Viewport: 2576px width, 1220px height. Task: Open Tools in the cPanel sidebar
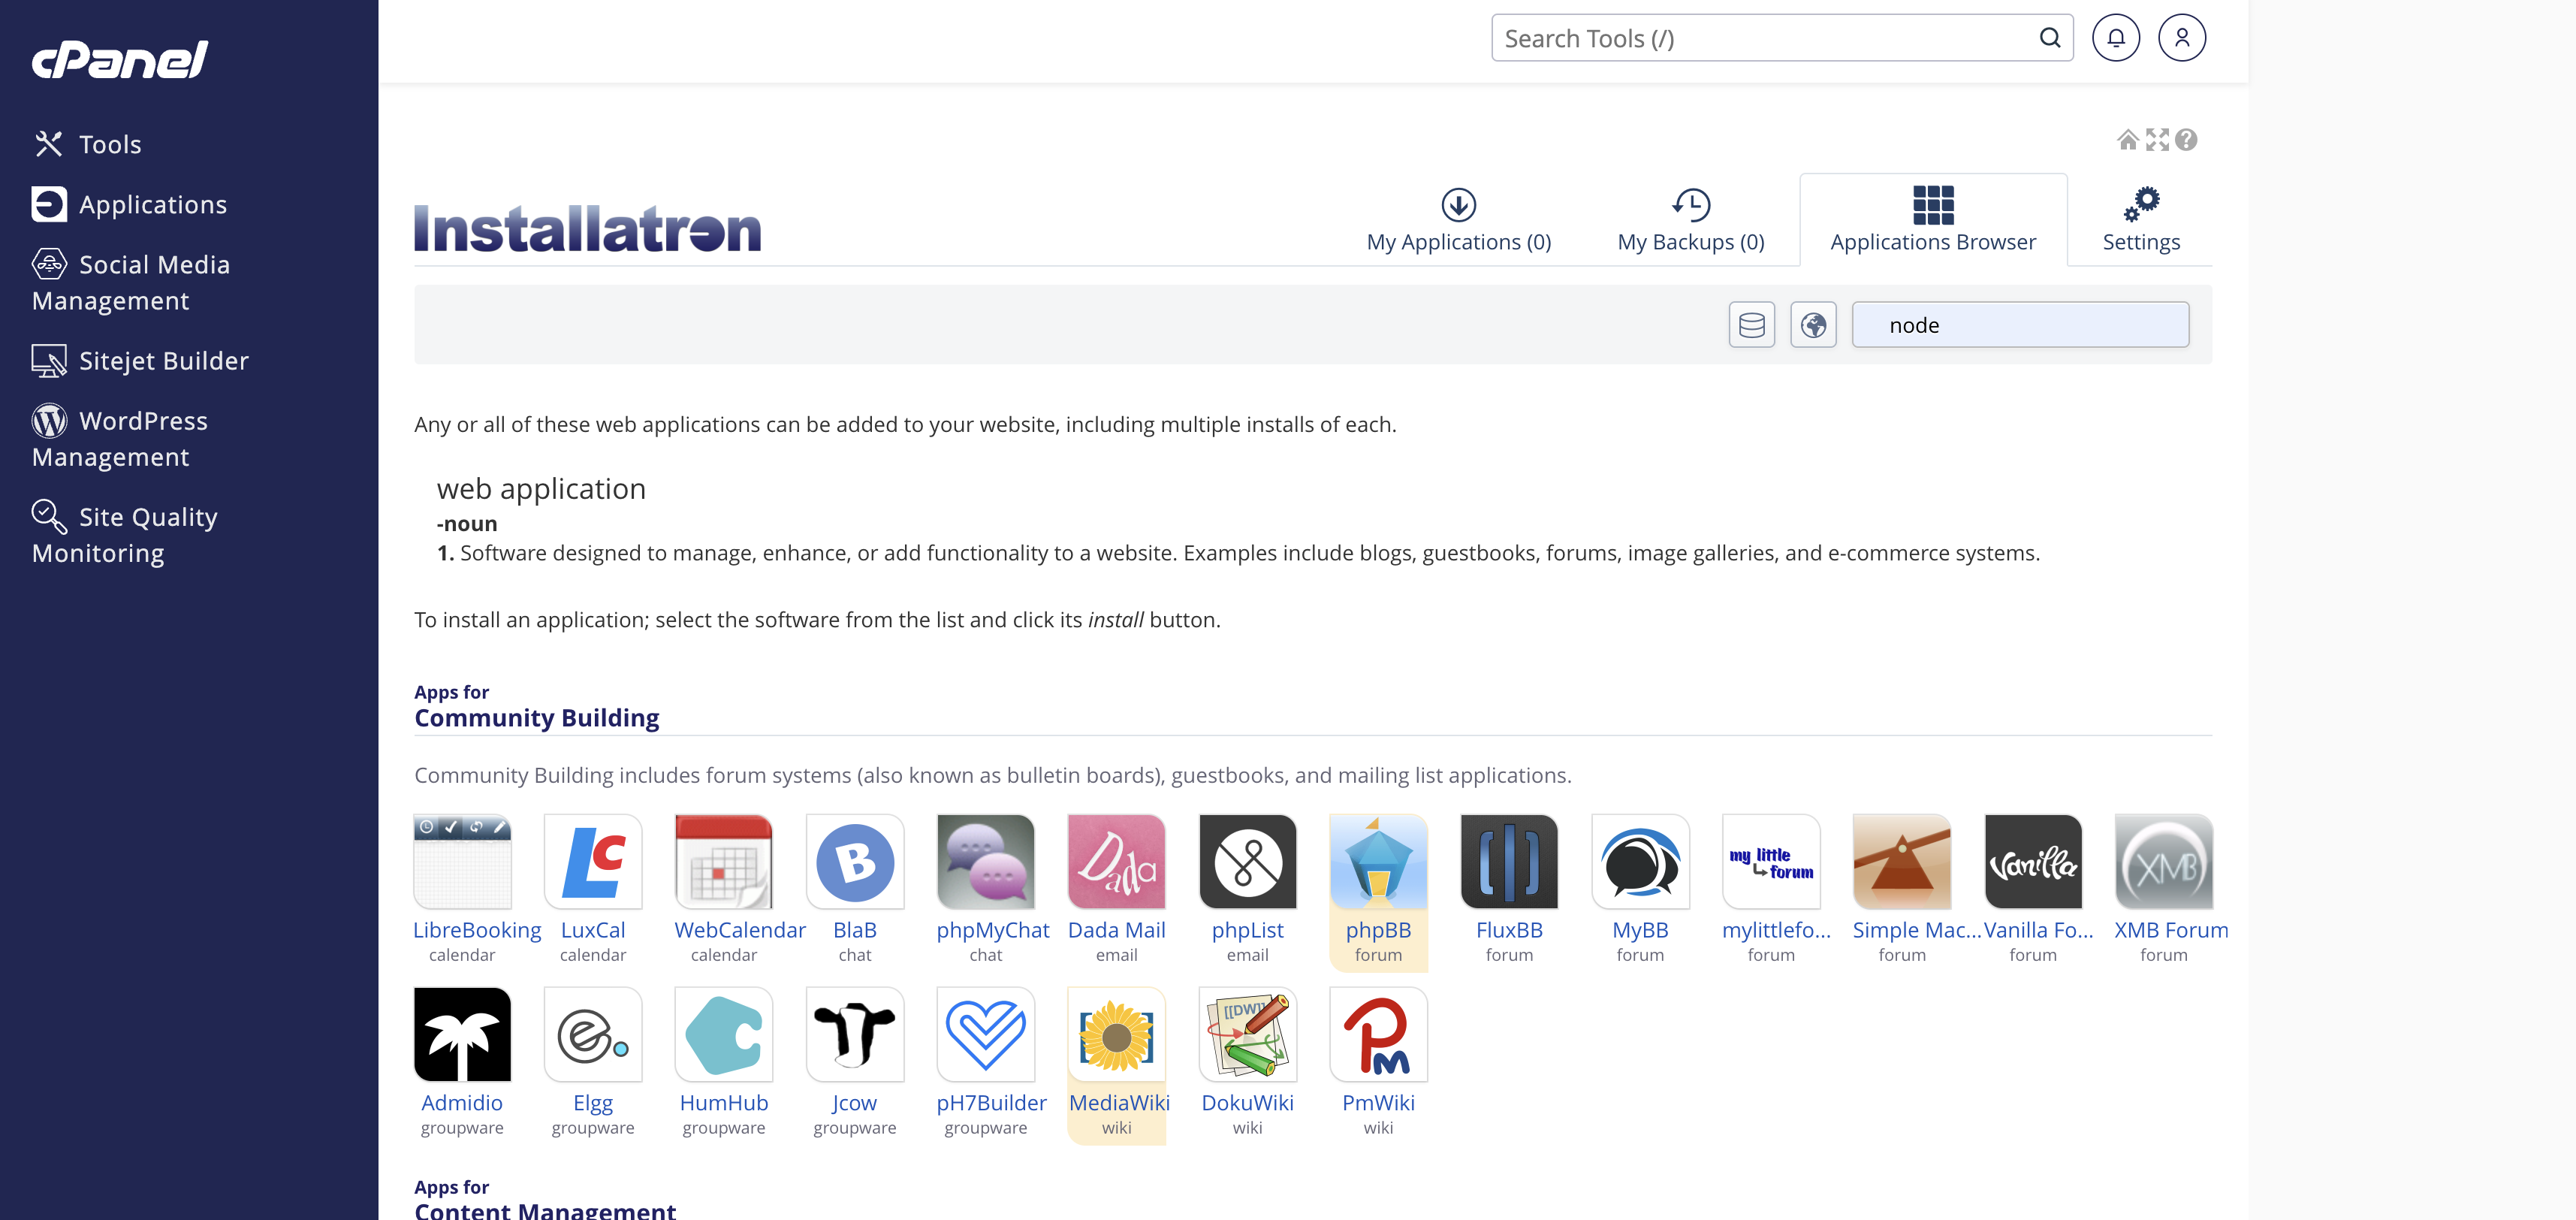click(109, 144)
